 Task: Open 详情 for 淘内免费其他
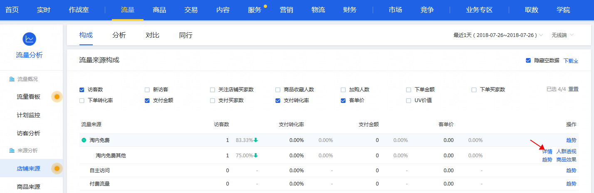[547, 151]
